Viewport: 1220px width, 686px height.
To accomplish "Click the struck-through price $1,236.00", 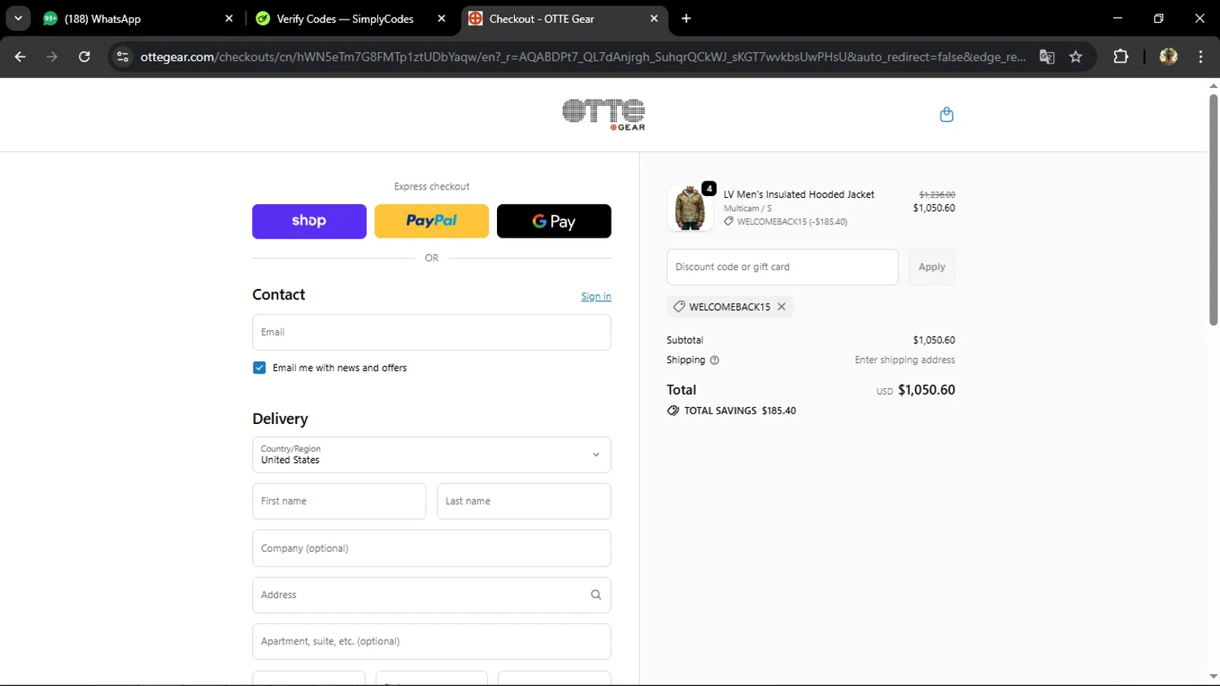I will 937,195.
